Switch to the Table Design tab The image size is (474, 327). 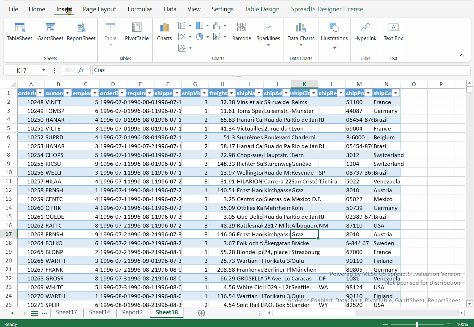click(x=262, y=9)
